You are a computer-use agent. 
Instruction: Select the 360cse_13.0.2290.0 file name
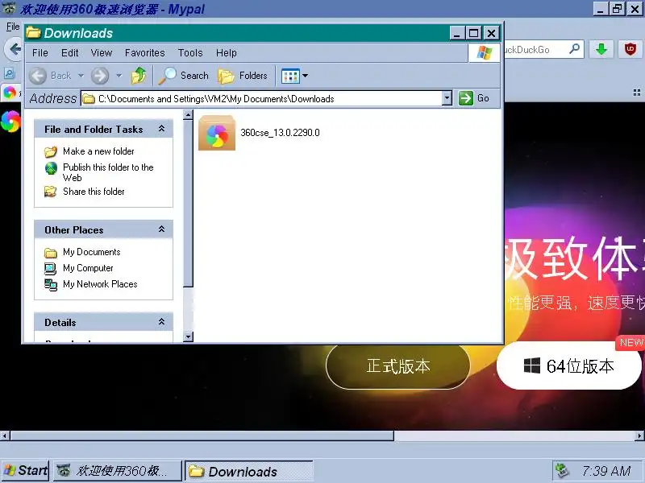pyautogui.click(x=280, y=133)
